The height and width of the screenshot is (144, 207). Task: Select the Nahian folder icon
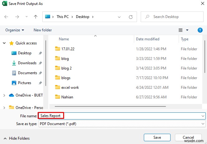(57, 97)
